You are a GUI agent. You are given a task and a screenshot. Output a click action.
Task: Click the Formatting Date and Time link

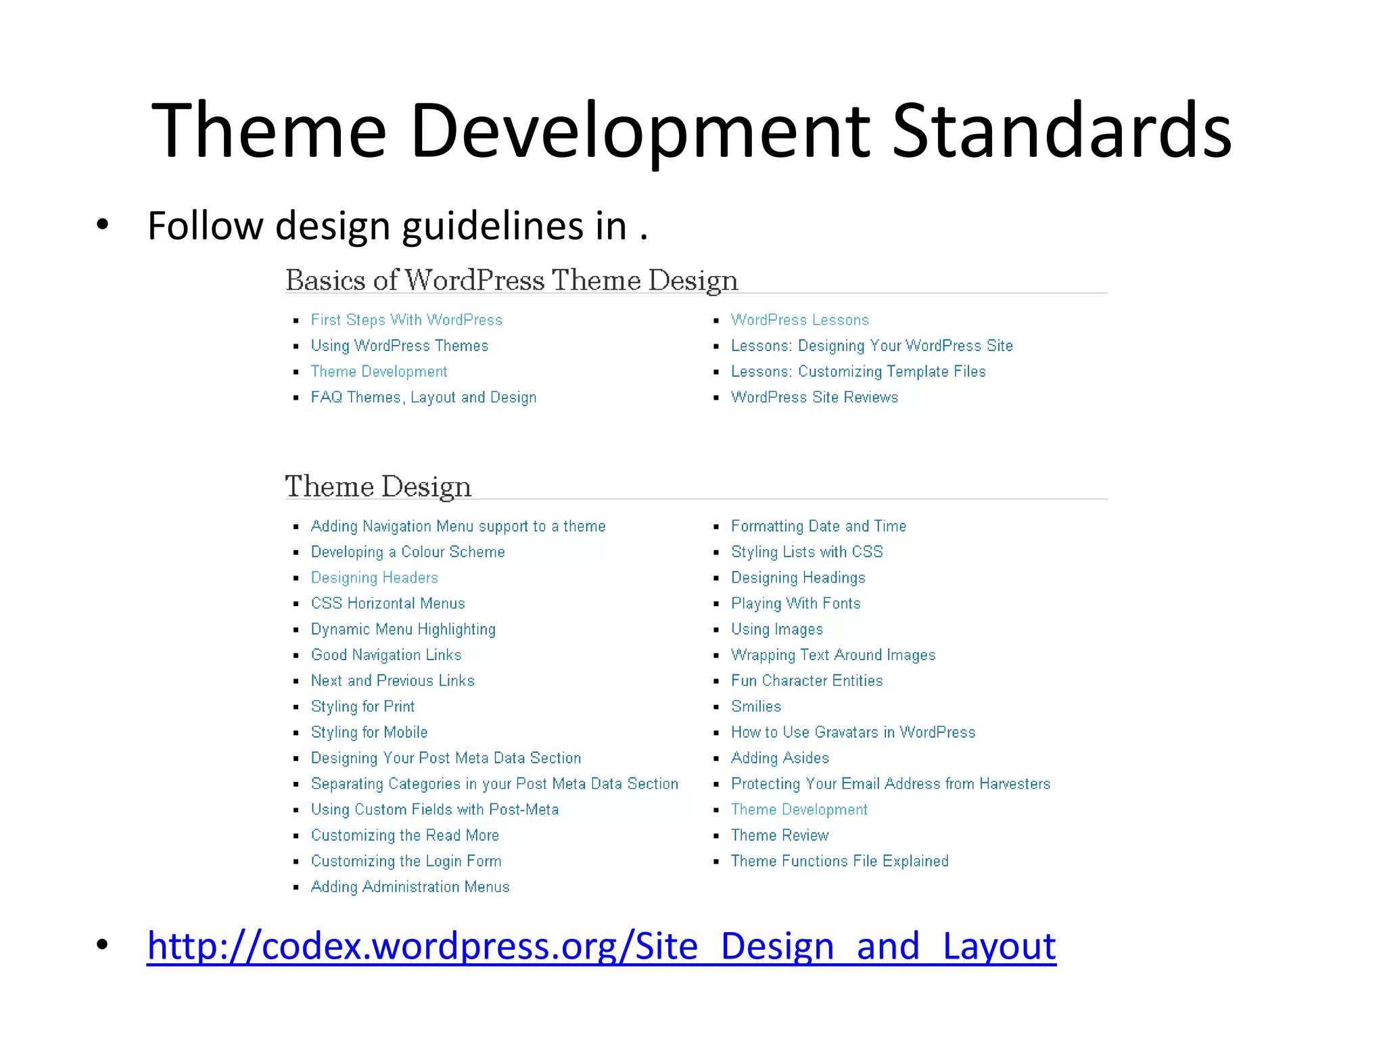click(818, 526)
